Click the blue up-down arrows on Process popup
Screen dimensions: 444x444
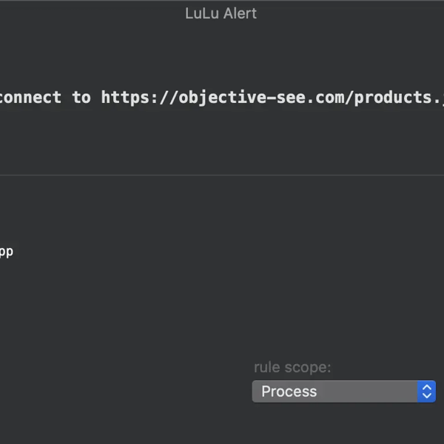tap(426, 391)
